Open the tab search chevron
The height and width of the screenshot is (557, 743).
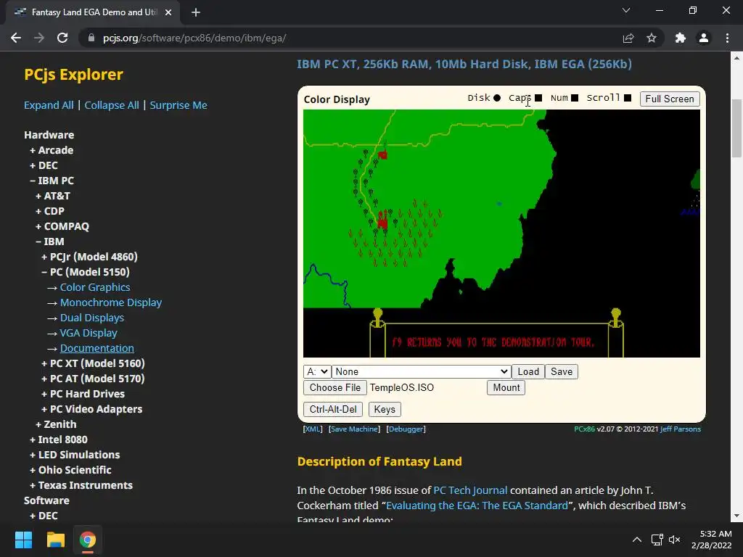(626, 10)
